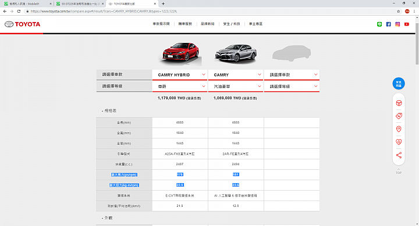The width and height of the screenshot is (419, 226).
Task: Click the location pin sidebar icon
Action: tap(399, 129)
